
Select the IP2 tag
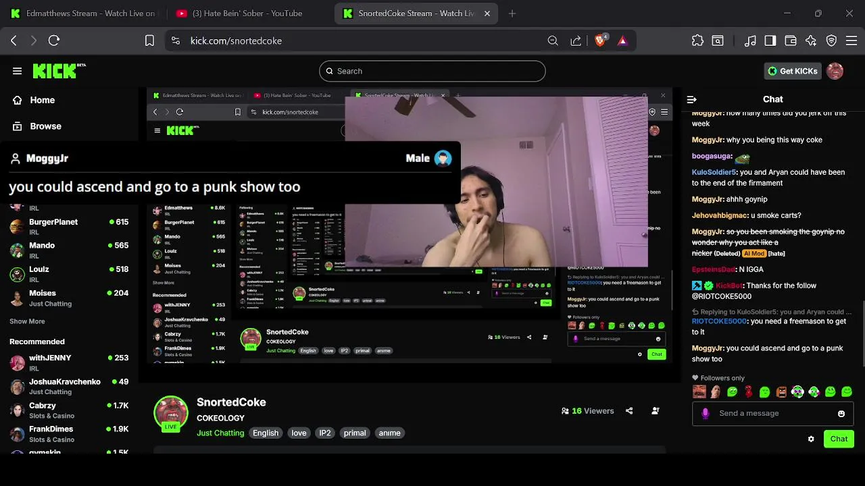[325, 433]
